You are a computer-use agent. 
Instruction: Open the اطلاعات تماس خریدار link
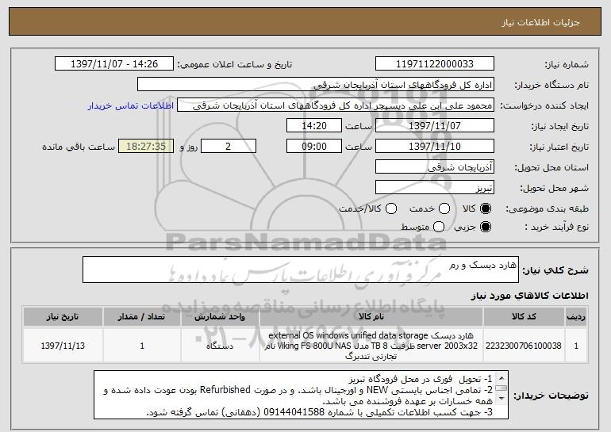click(x=131, y=106)
